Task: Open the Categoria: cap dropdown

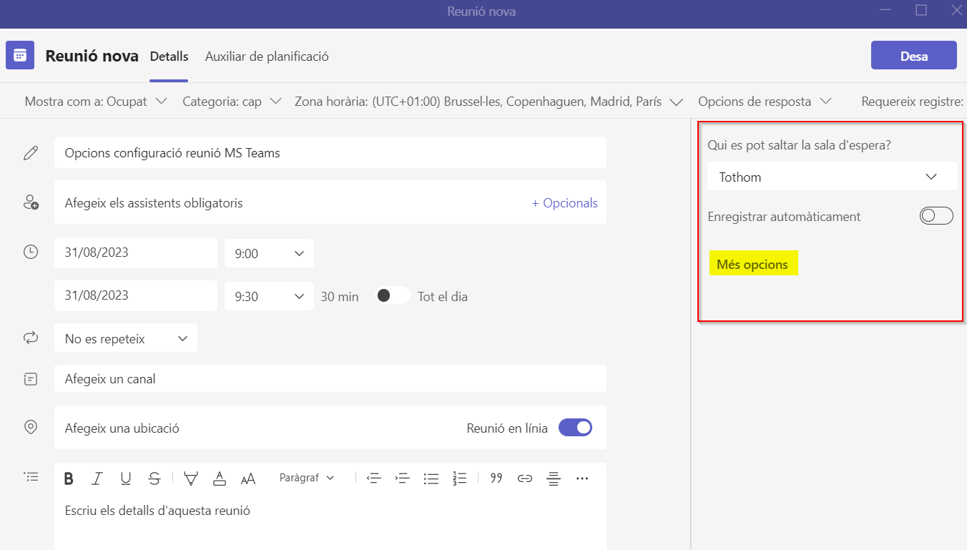Action: (232, 102)
